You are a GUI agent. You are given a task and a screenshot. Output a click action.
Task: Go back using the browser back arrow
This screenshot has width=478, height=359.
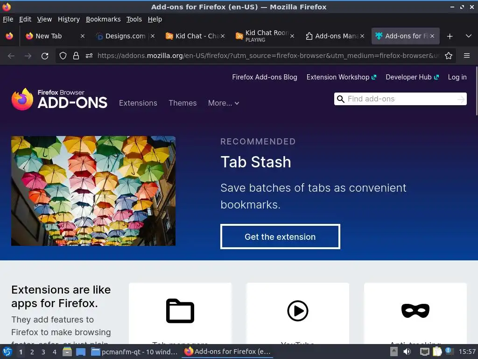coord(11,56)
